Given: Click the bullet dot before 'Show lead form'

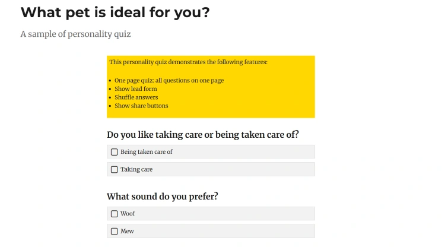Looking at the screenshot, I should pos(110,90).
